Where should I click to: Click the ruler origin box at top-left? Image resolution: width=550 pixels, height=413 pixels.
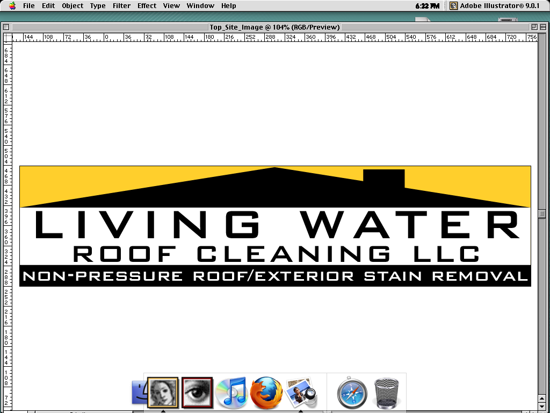click(7, 37)
